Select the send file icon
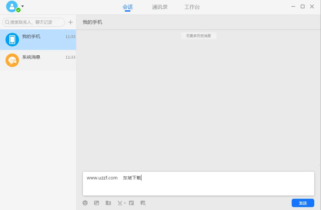This screenshot has width=321, height=210. (x=108, y=203)
